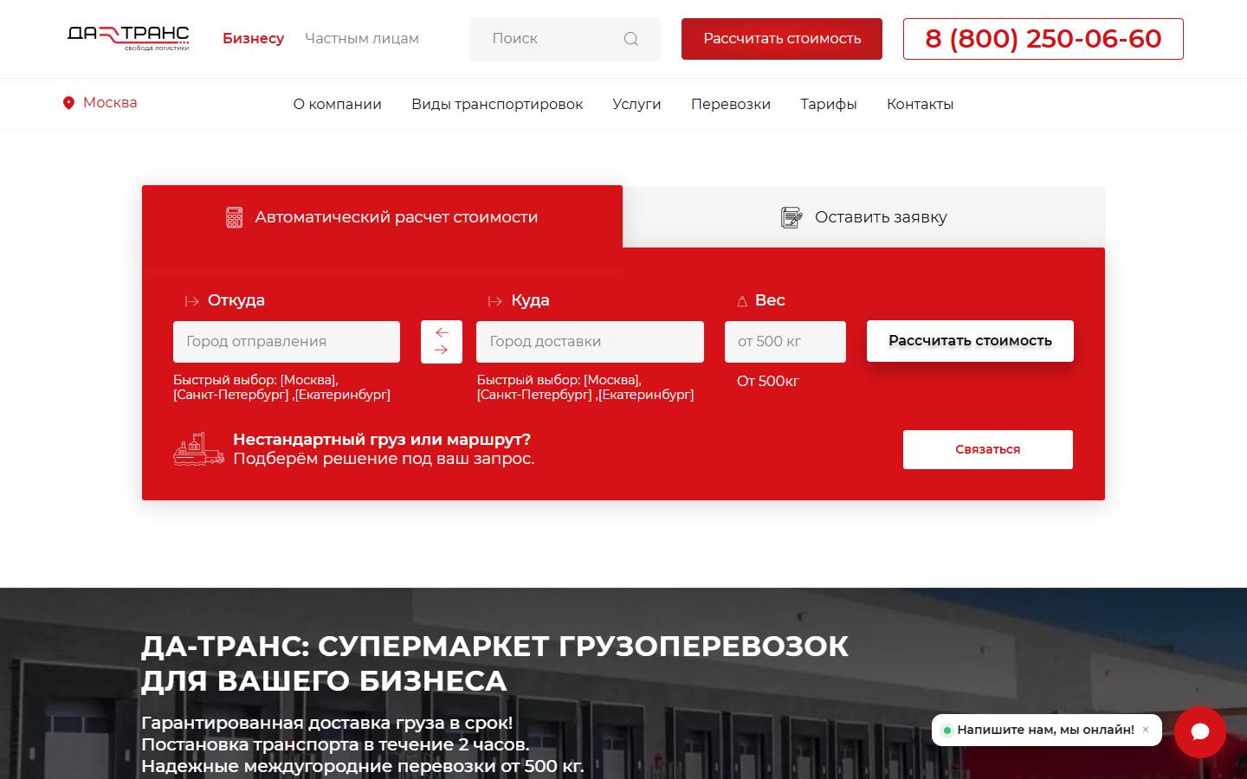The height and width of the screenshot is (779, 1247).
Task: Click the header 'Рассчитать стоимость' red button
Action: pos(782,39)
